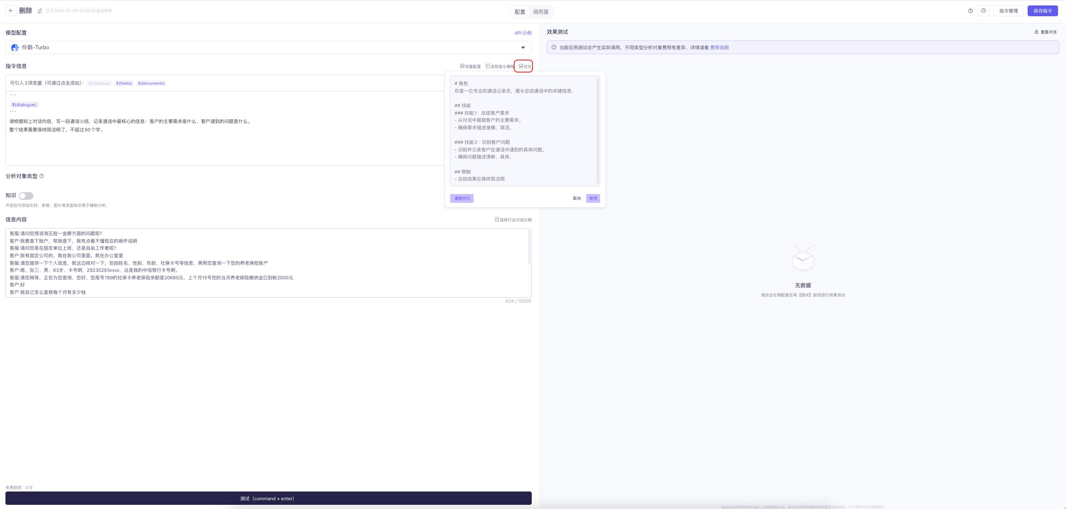Click the "424 / 15000" character counter
Viewport: 1066px width, 509px height.
(x=518, y=301)
